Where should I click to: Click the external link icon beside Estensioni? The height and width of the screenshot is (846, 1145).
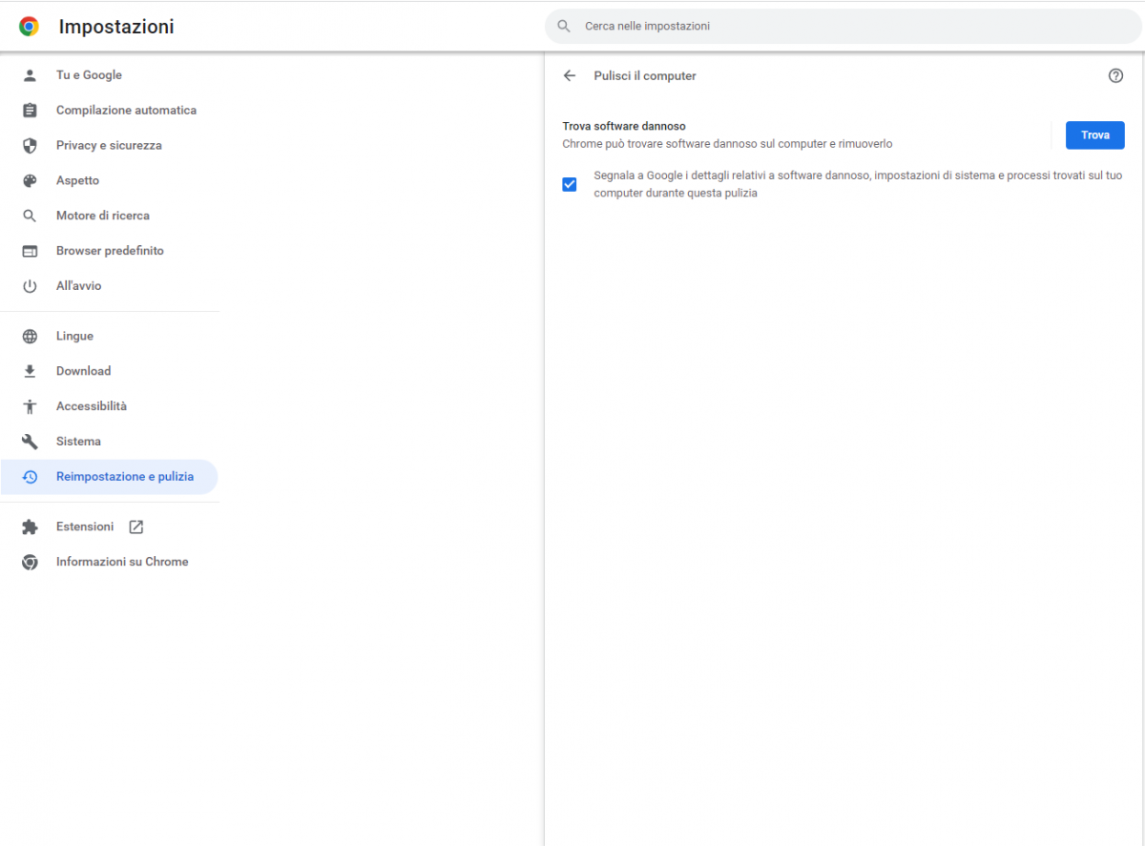click(x=136, y=527)
